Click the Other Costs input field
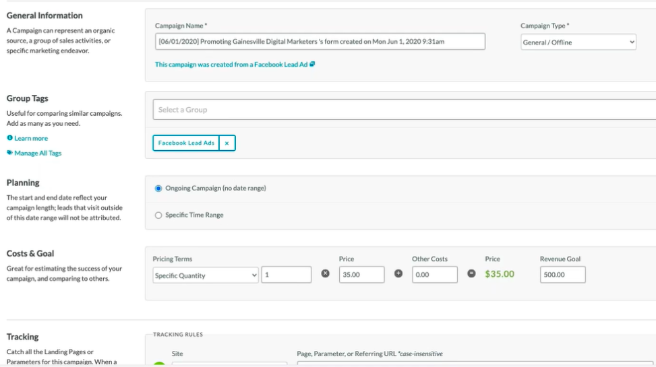656x367 pixels. 434,275
